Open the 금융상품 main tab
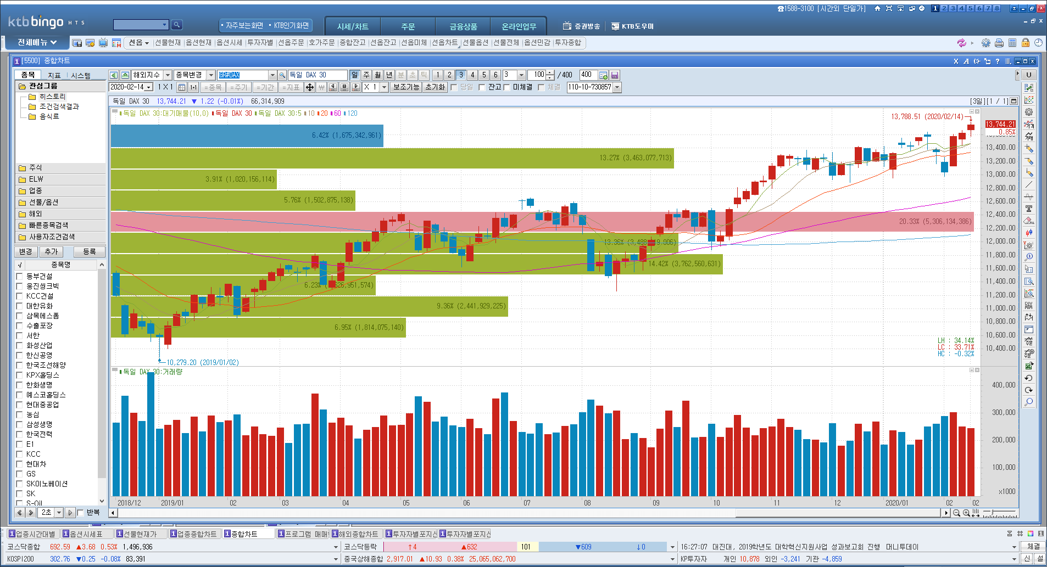Viewport: 1047px width, 567px height. [x=463, y=26]
